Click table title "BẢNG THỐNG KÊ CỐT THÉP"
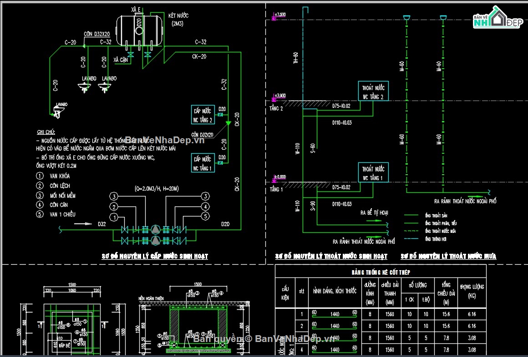Screen dimensions: 528x357 click(381, 272)
